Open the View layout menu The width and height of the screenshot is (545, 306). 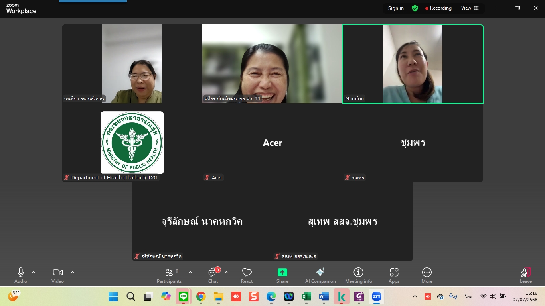470,8
